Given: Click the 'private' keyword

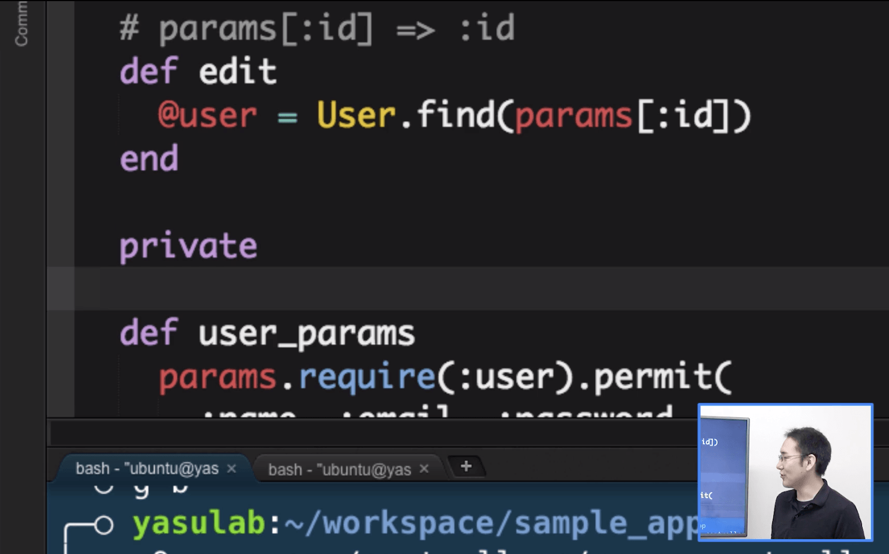Looking at the screenshot, I should [188, 247].
